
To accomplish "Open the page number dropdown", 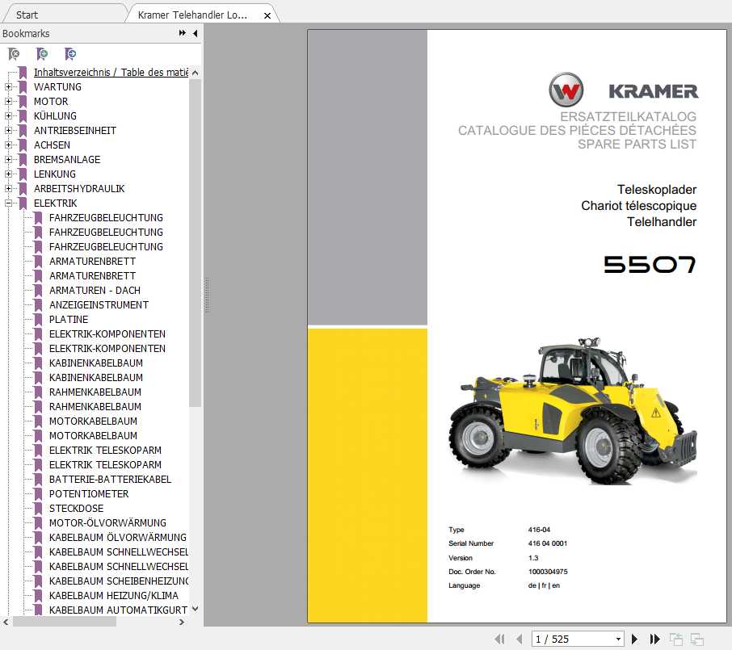I will 618,639.
